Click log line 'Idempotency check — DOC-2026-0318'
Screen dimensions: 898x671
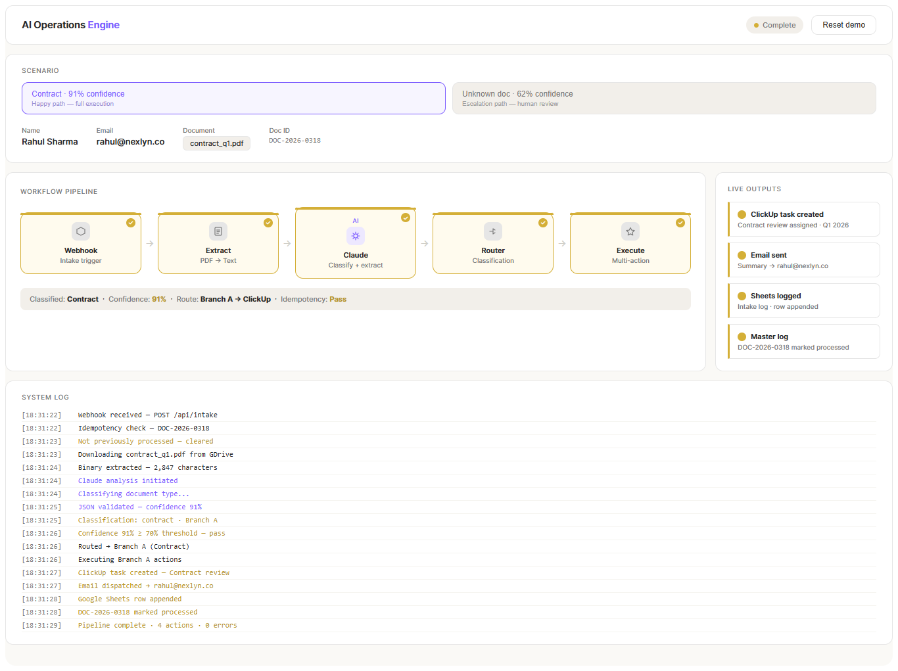tap(143, 428)
